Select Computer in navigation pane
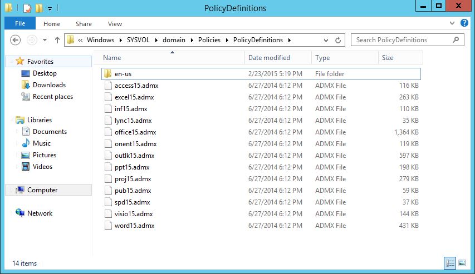The height and width of the screenshot is (274, 475). (42, 190)
